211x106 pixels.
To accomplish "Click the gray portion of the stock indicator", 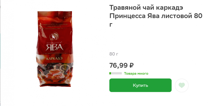I will [x=116, y=73].
